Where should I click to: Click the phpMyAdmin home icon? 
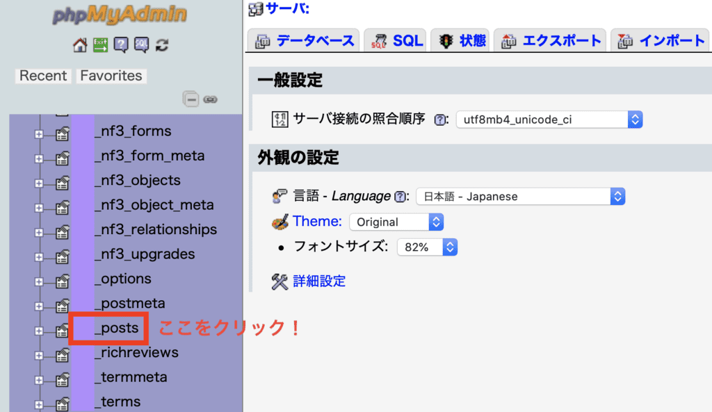[x=79, y=44]
